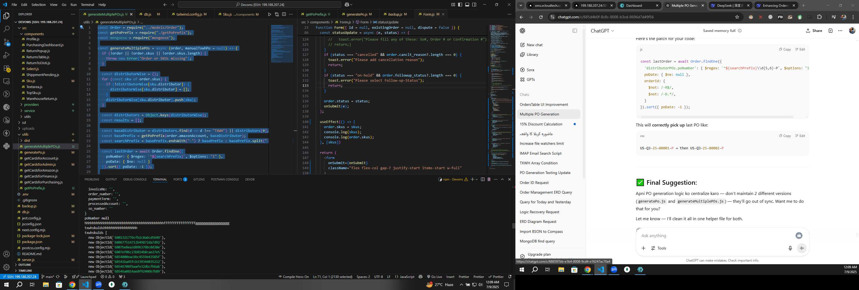Open the Search view in VS Code
This screenshot has width=859, height=290.
tap(6, 29)
